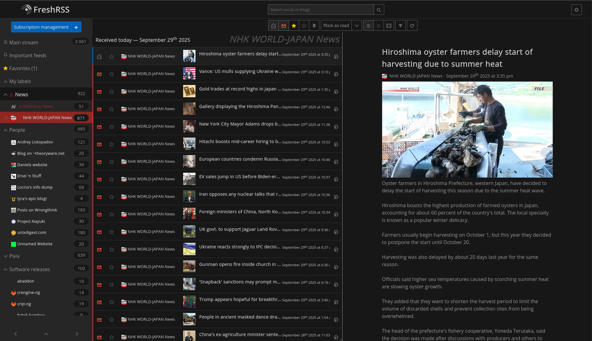Screen dimensions: 592x341
Task: Click the refresh feeds icon
Action: click(412, 26)
